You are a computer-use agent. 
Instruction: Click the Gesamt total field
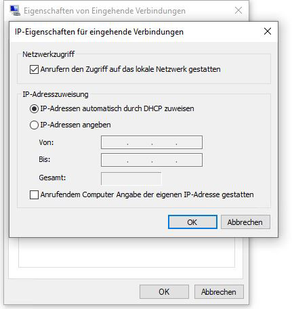pyautogui.click(x=131, y=179)
